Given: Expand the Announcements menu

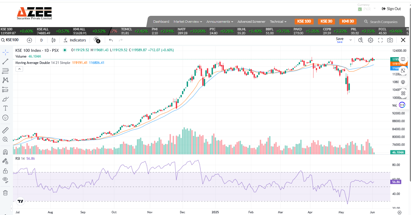Looking at the screenshot, I should [220, 22].
